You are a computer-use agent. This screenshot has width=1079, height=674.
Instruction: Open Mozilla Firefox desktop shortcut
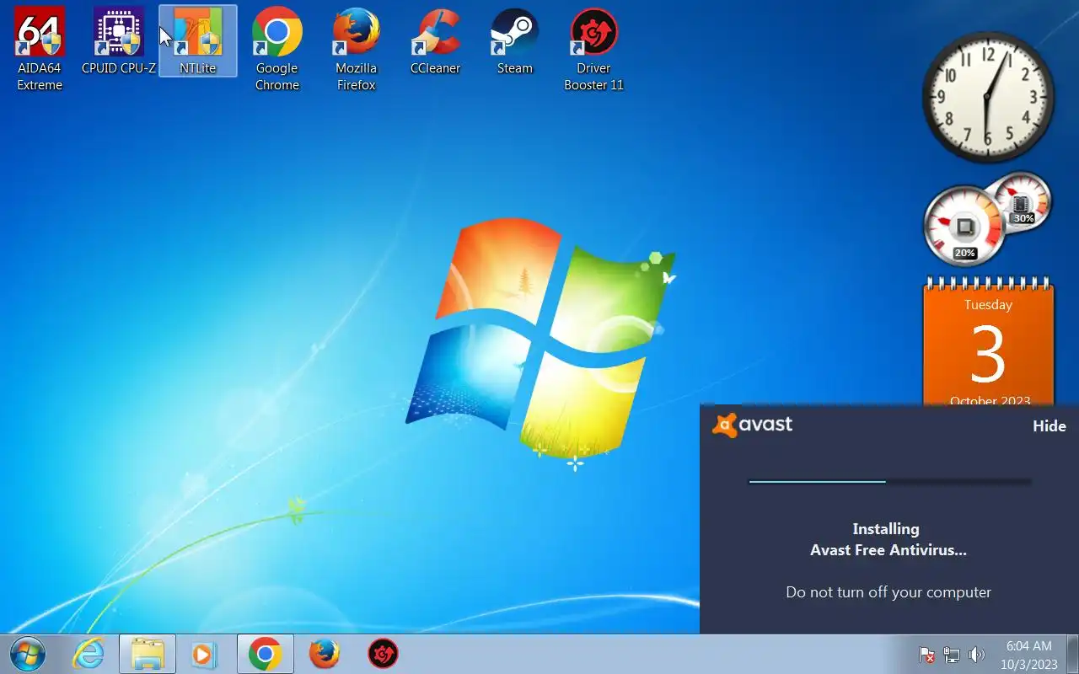(356, 49)
